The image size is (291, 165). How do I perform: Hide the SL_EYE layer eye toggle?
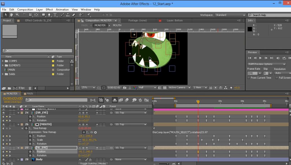(x=4, y=148)
